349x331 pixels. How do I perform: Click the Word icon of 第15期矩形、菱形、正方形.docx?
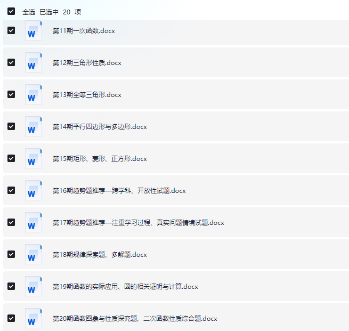coord(34,158)
